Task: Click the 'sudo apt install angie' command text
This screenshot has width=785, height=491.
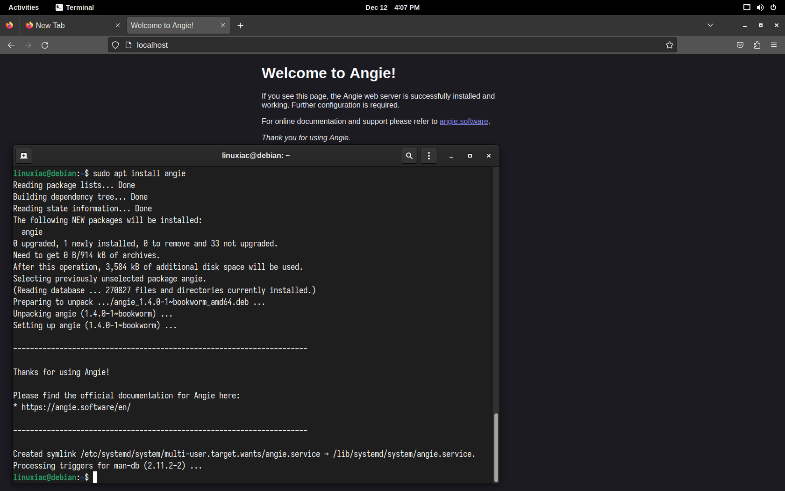Action: coord(139,173)
